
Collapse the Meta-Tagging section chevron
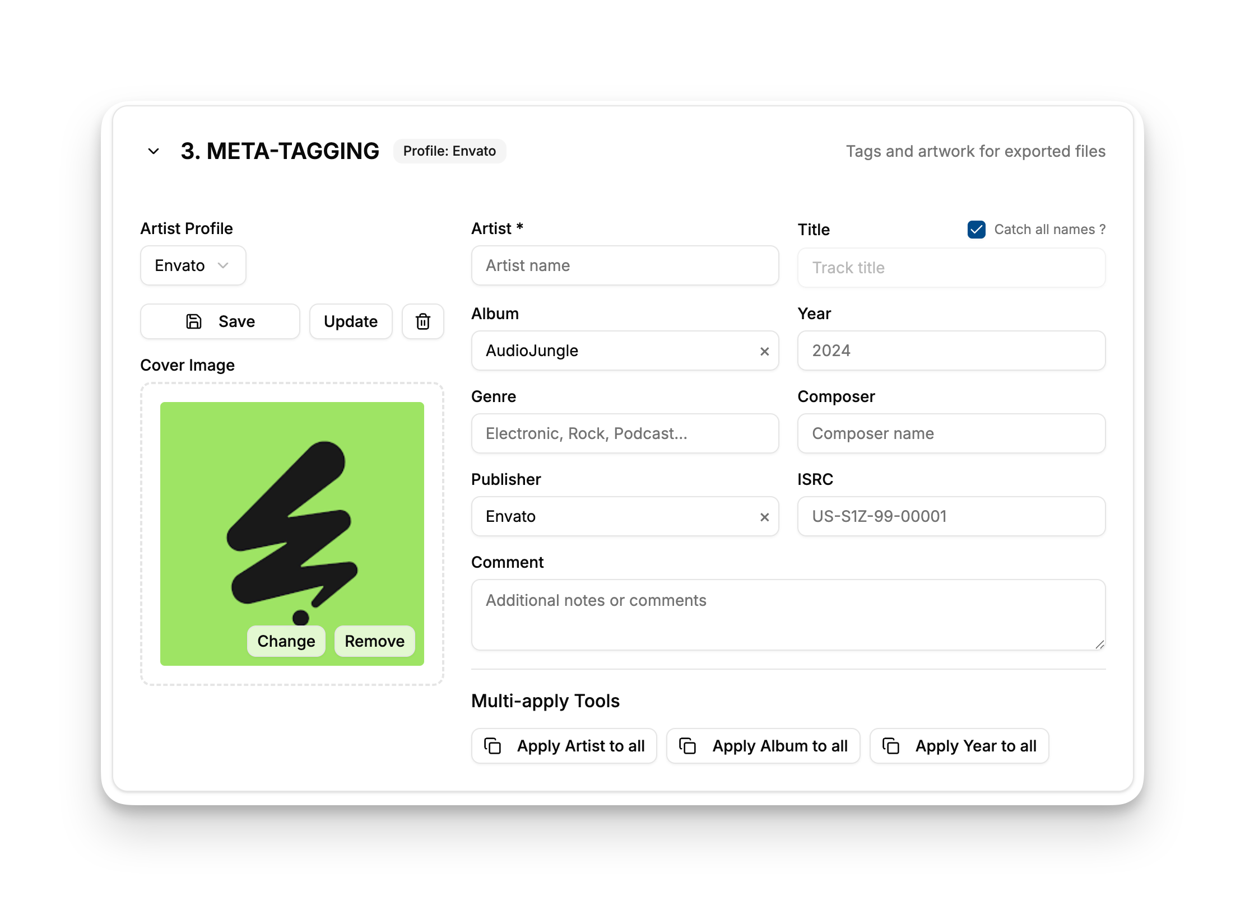point(154,151)
